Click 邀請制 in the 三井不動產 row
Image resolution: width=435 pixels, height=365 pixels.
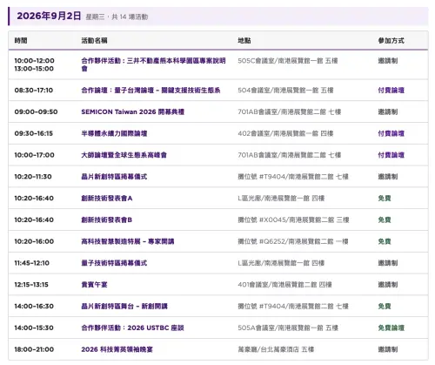click(x=388, y=61)
